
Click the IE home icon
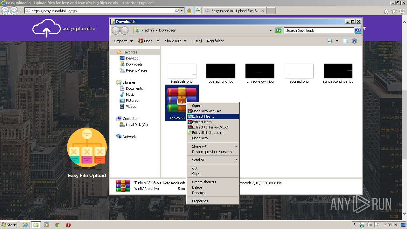click(386, 11)
